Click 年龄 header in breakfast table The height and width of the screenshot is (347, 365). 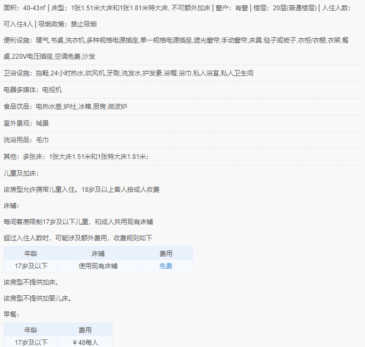pyautogui.click(x=31, y=330)
